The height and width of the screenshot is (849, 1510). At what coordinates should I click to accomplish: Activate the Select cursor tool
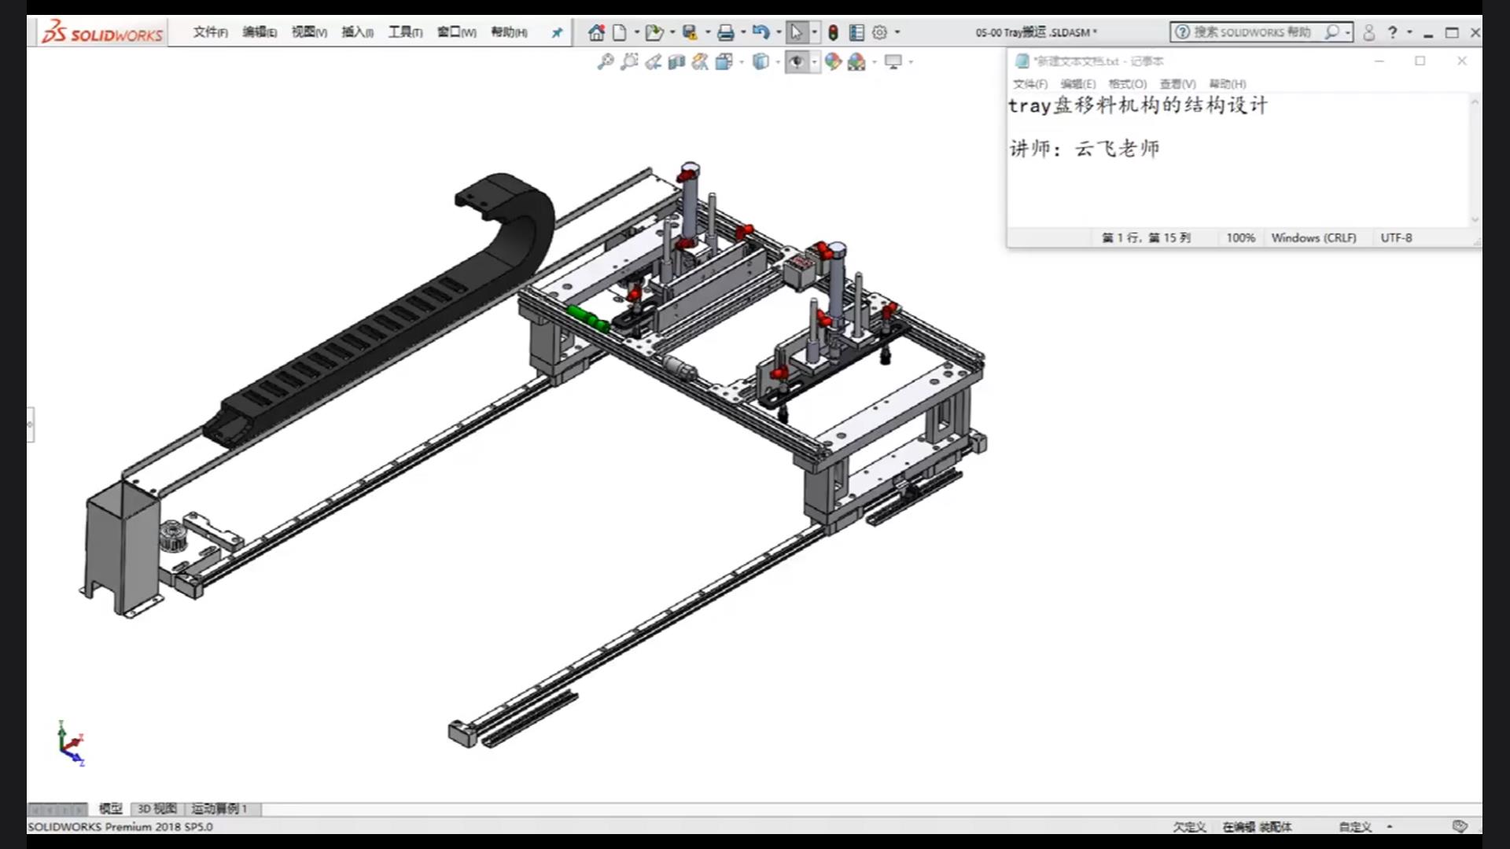(x=797, y=32)
